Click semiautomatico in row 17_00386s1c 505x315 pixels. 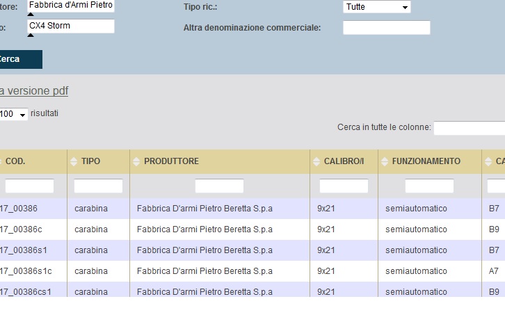(416, 271)
